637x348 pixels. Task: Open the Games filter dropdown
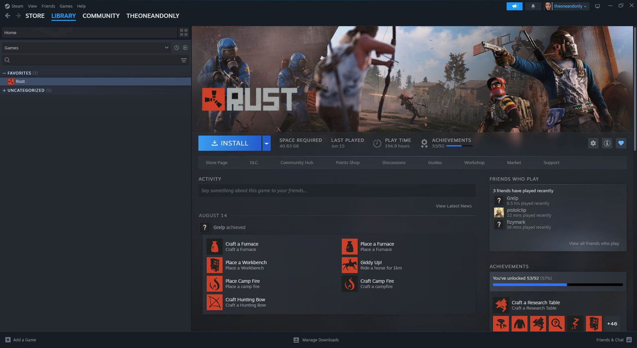coord(86,48)
